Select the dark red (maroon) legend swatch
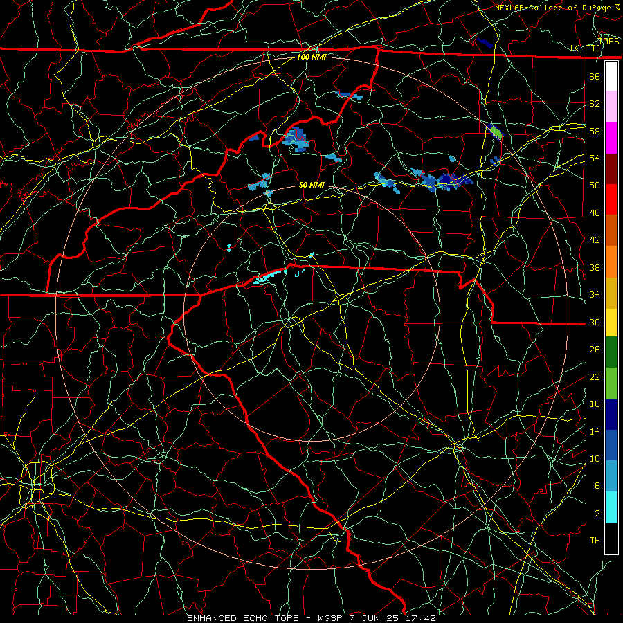The image size is (623, 623). click(x=611, y=169)
